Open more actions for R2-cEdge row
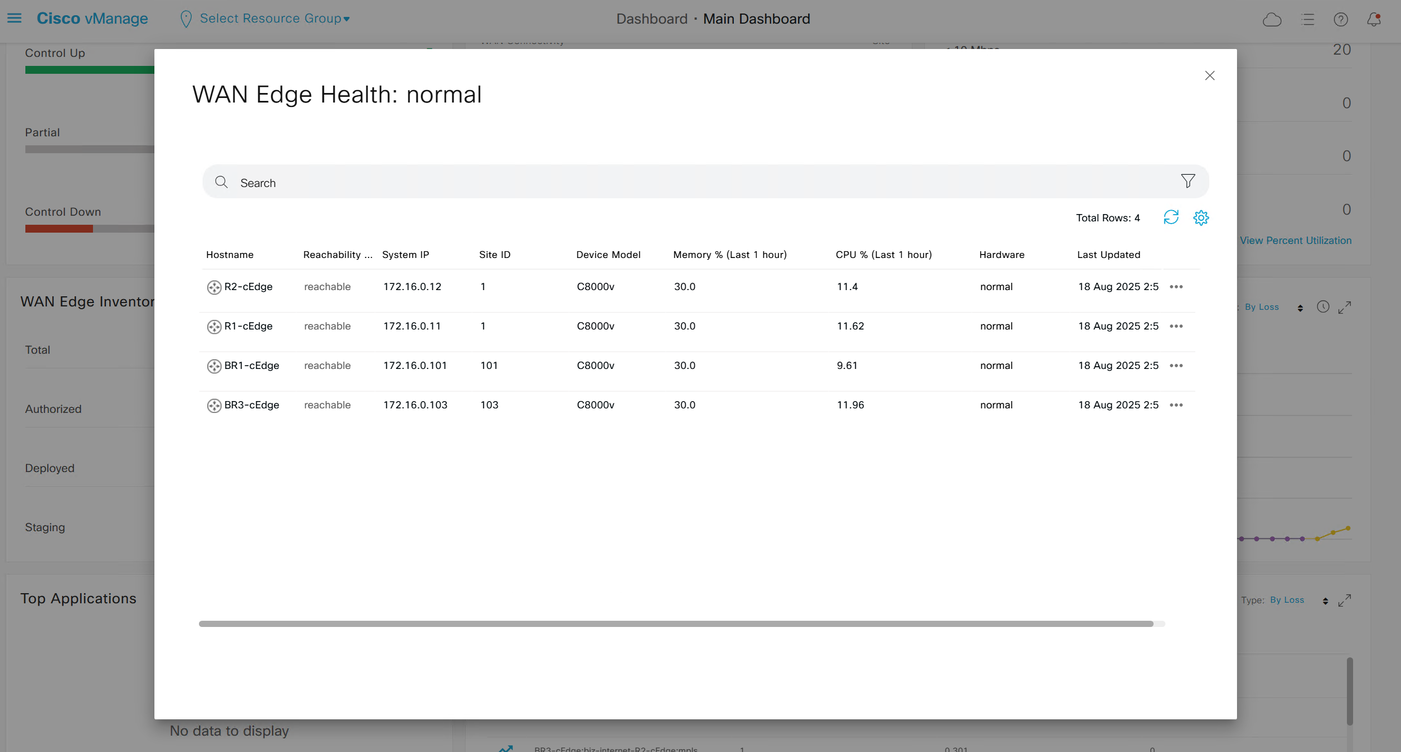Screen dimensions: 1401x752 point(1176,287)
